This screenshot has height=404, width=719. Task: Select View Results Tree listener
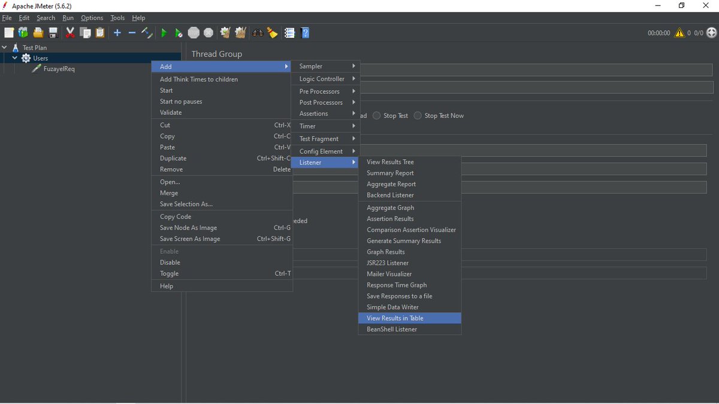pyautogui.click(x=390, y=162)
